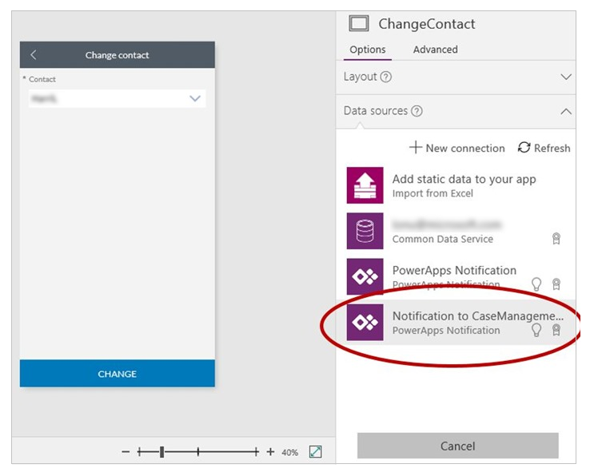Click the first PowerApps Notification connector icon
This screenshot has width=590, height=472.
pyautogui.click(x=365, y=276)
